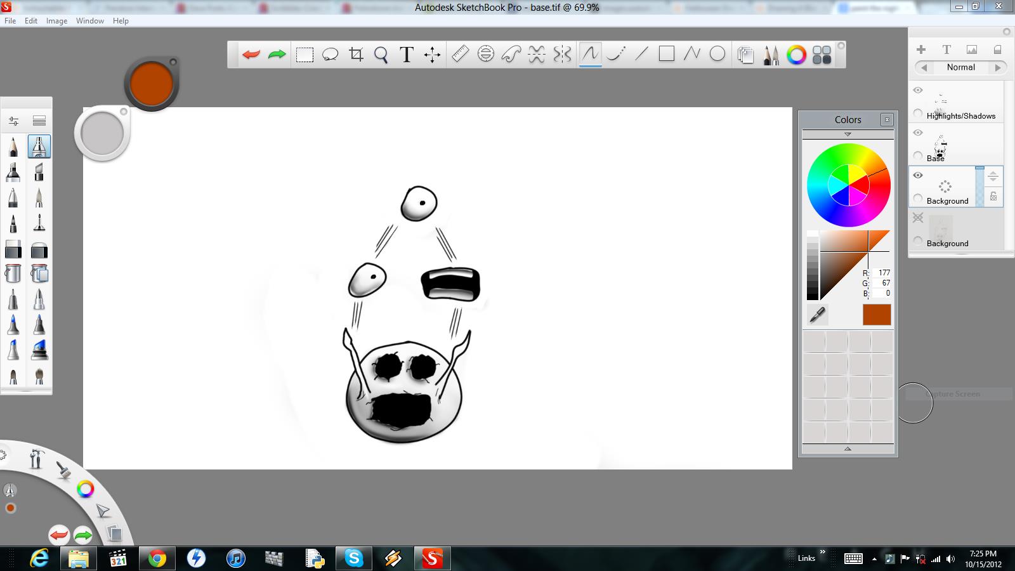Image resolution: width=1015 pixels, height=571 pixels.
Task: Add a new layer with plus
Action: pyautogui.click(x=921, y=49)
